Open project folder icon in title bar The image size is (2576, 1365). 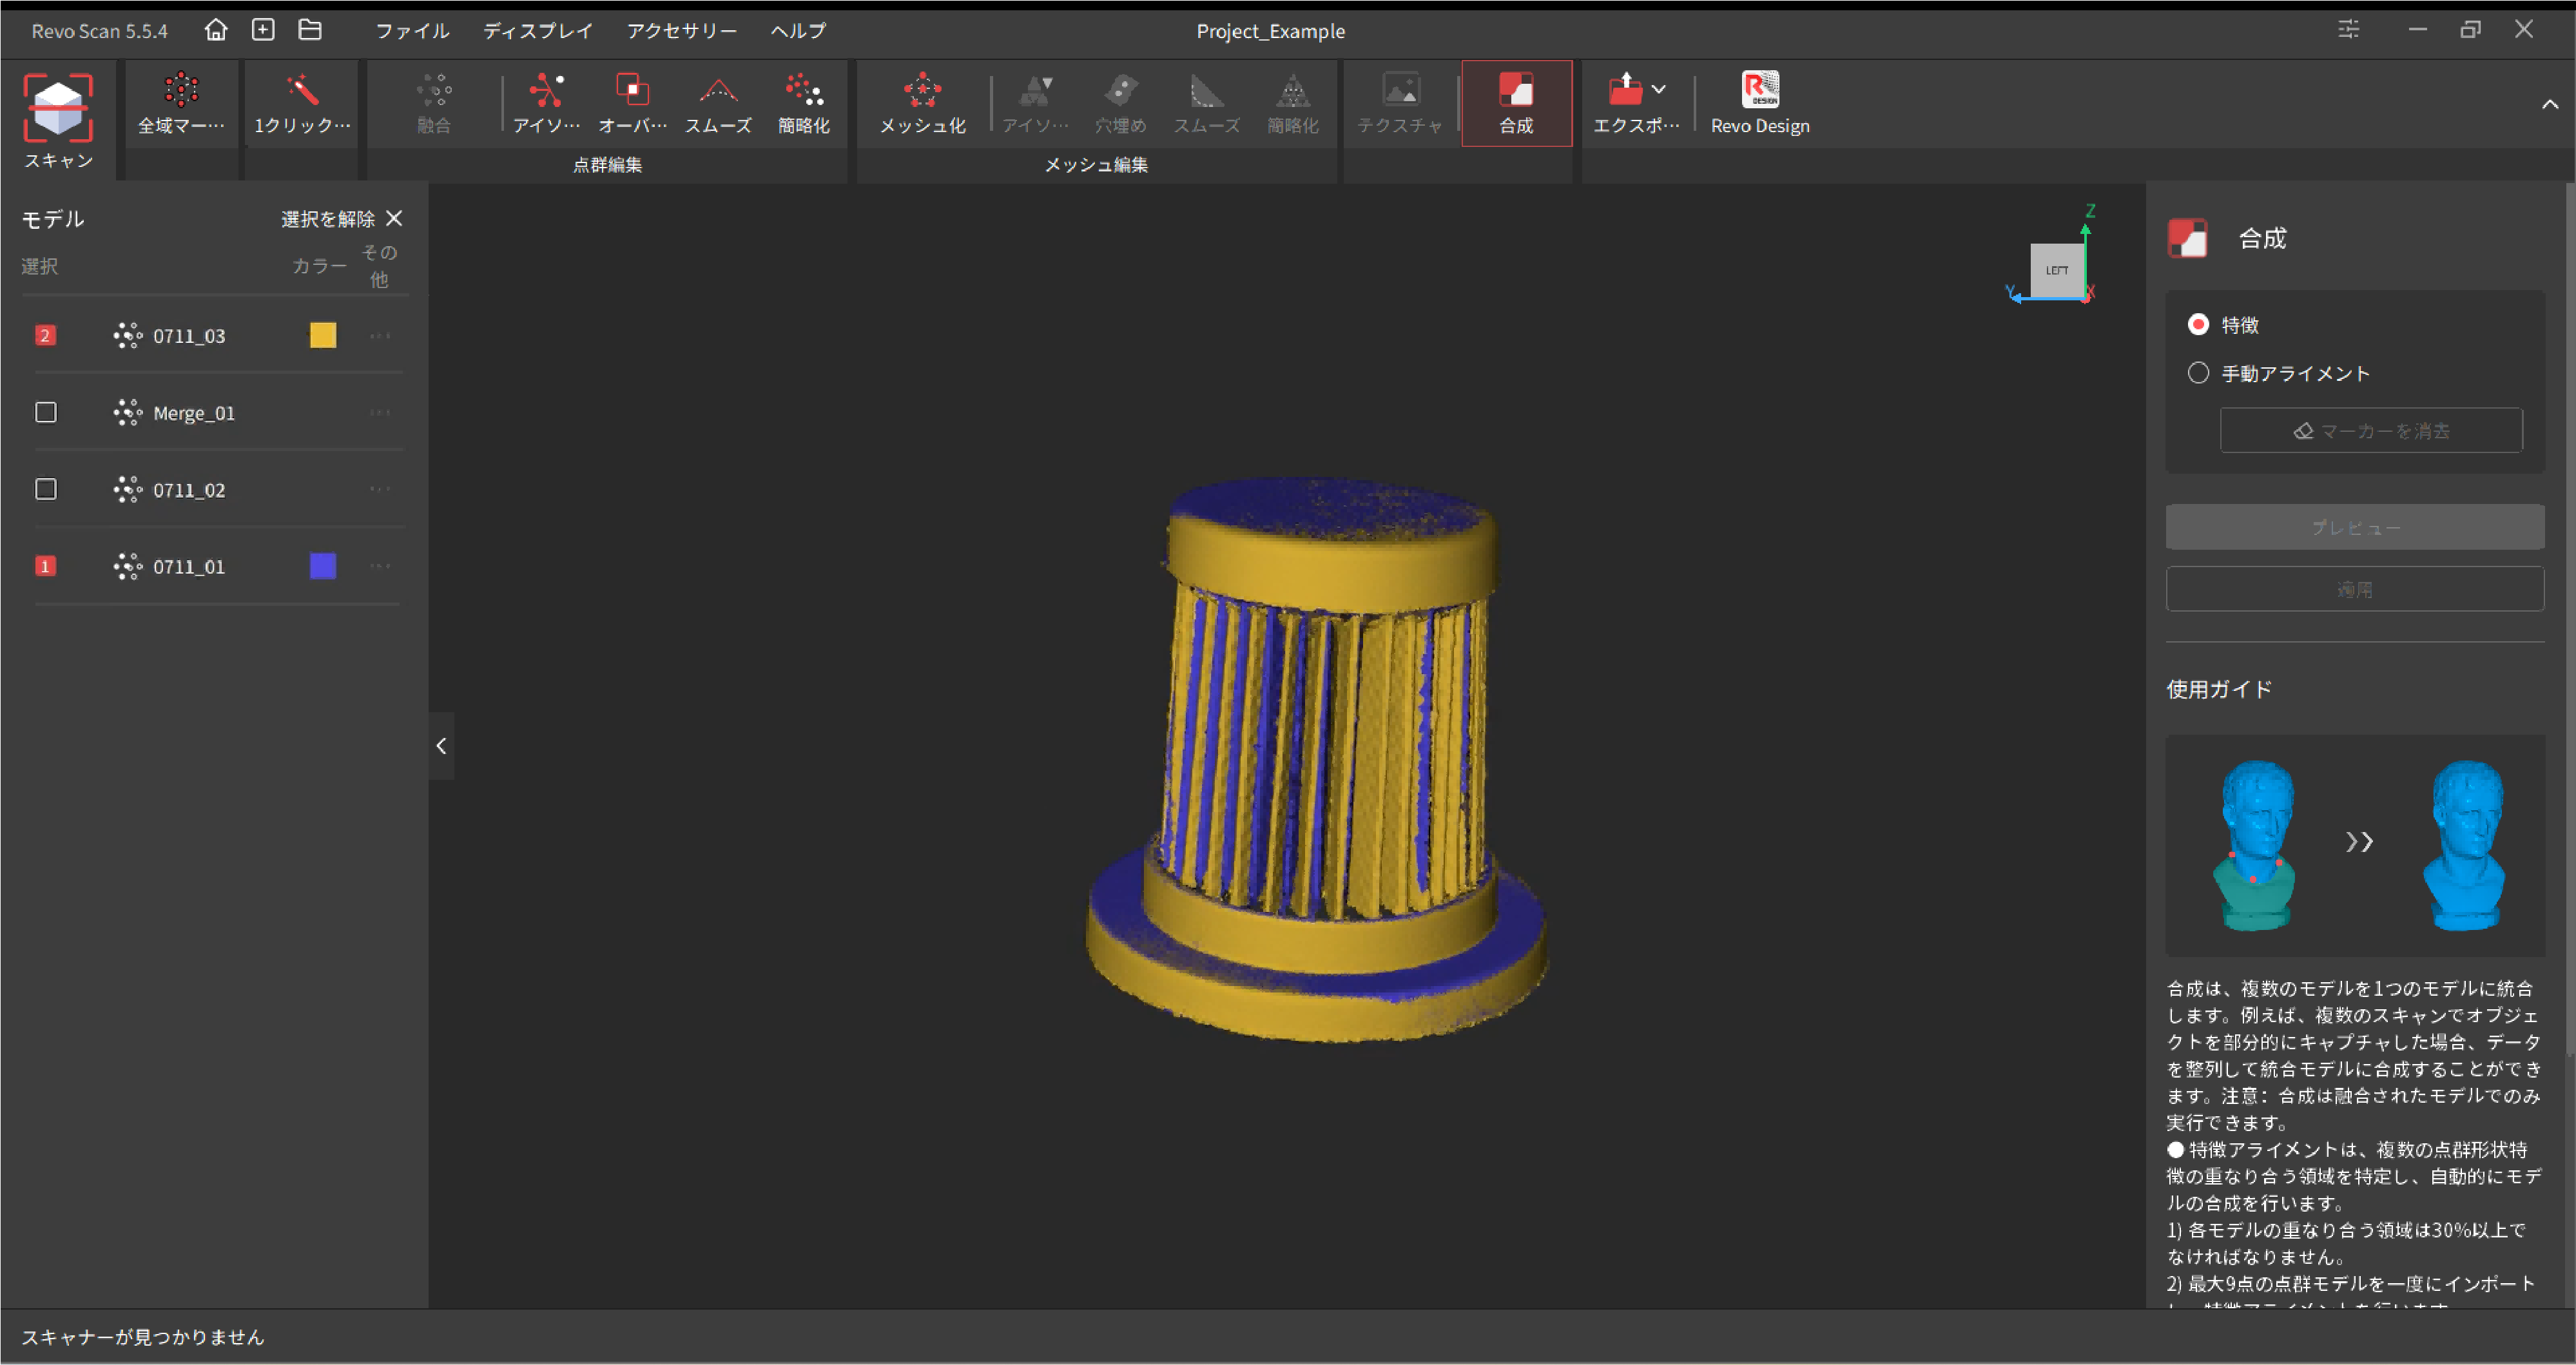(x=310, y=30)
